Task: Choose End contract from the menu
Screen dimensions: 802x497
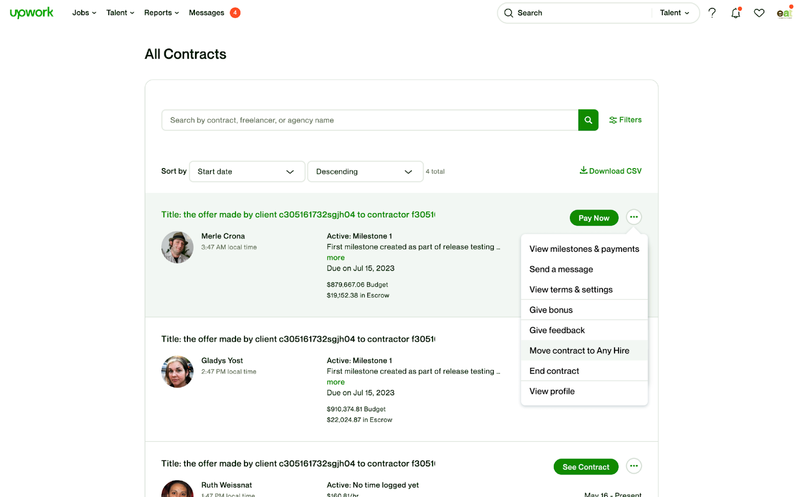Action: (554, 371)
